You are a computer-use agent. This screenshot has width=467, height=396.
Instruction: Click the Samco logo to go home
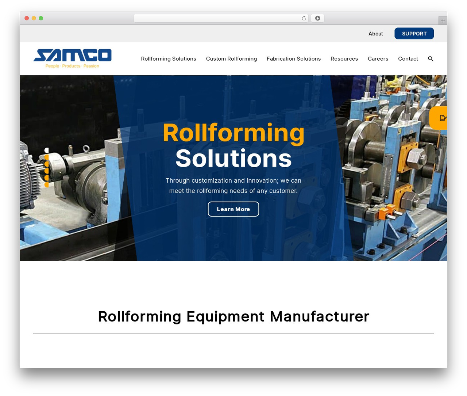click(x=72, y=58)
